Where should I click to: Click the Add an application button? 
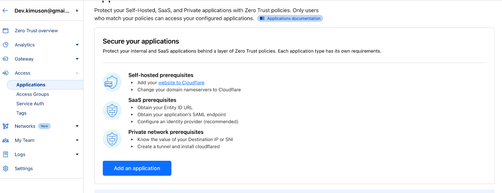pos(137,168)
